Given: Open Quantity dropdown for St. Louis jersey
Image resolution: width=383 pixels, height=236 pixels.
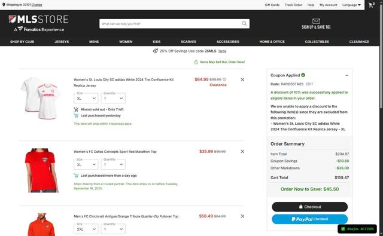Looking at the screenshot, I should (x=113, y=98).
